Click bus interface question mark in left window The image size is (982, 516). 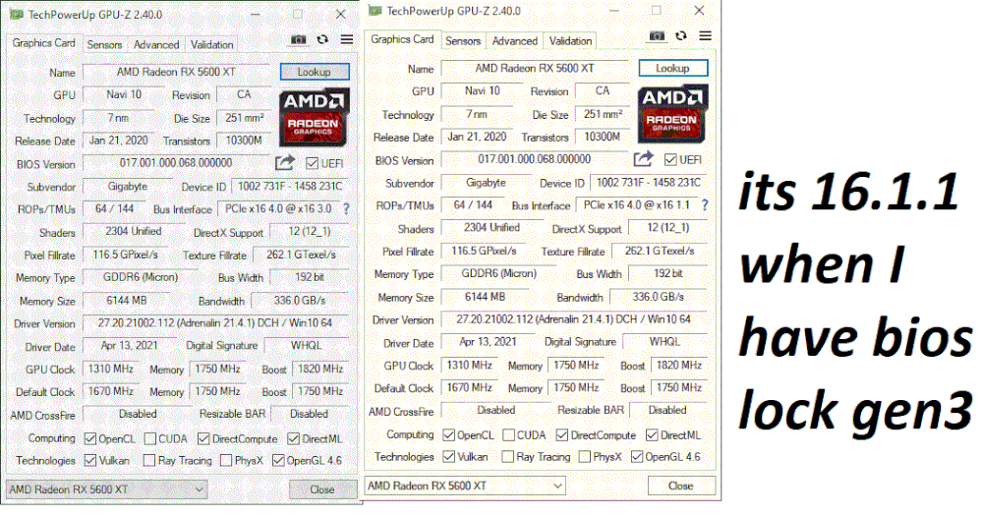click(346, 209)
